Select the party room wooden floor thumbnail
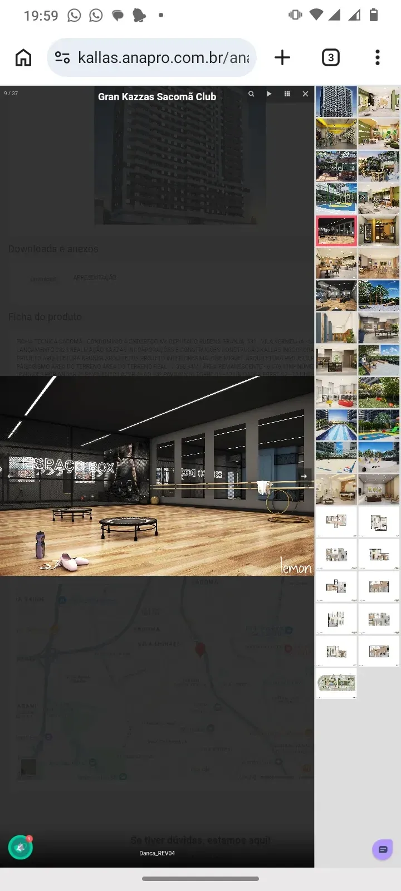Viewport: 401px width, 891px height. click(x=379, y=263)
